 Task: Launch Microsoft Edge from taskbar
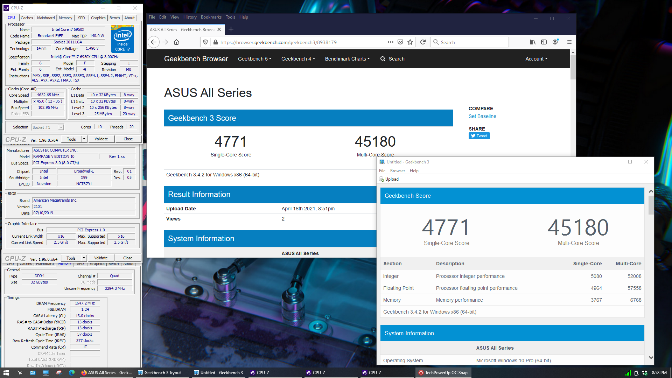72,373
